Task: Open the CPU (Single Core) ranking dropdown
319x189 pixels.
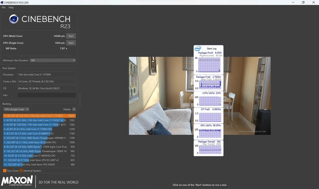Action: coord(16,109)
